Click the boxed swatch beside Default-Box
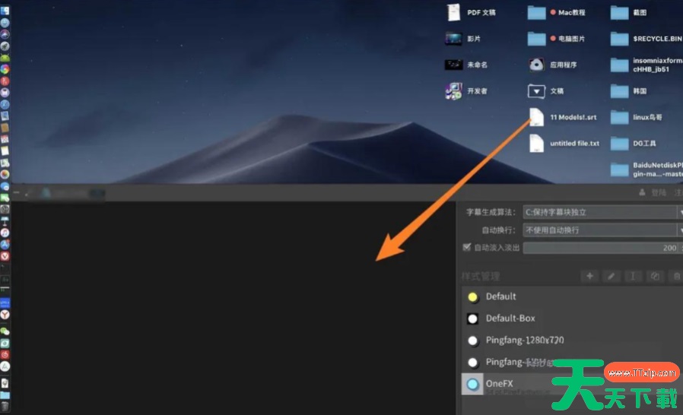683x415 pixels. click(x=472, y=318)
